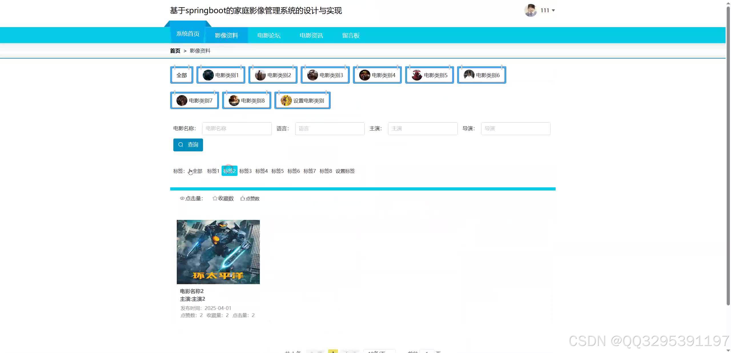Enable the 标签5 tag filter
Image resolution: width=731 pixels, height=353 pixels.
277,171
